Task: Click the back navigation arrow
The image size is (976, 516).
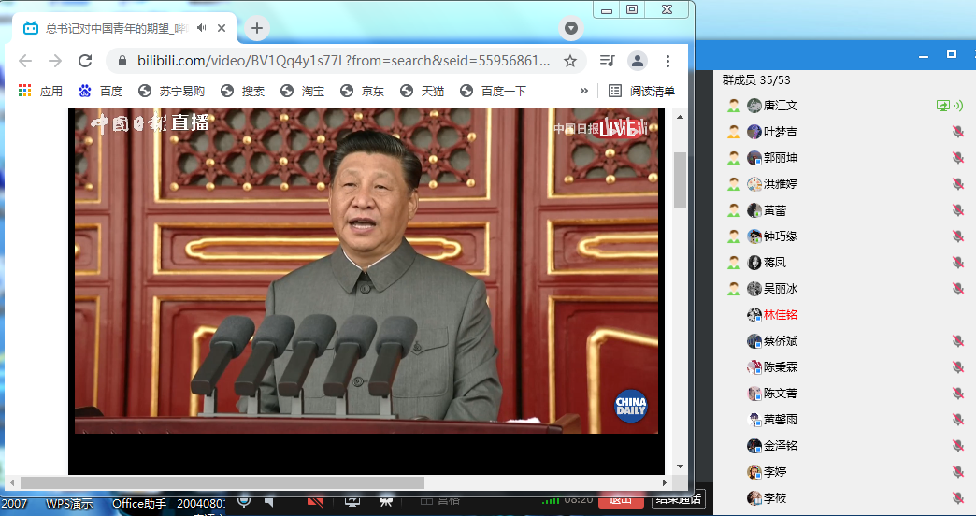Action: (25, 61)
